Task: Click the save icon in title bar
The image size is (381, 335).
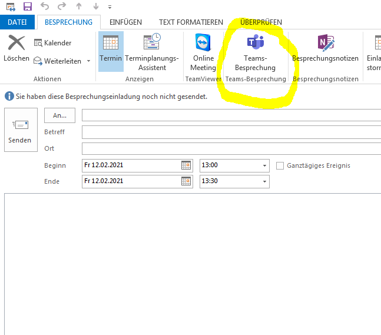Action: tap(27, 6)
